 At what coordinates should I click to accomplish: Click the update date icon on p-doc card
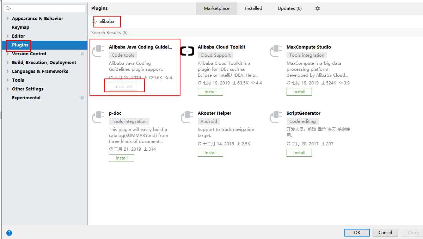(x=111, y=149)
